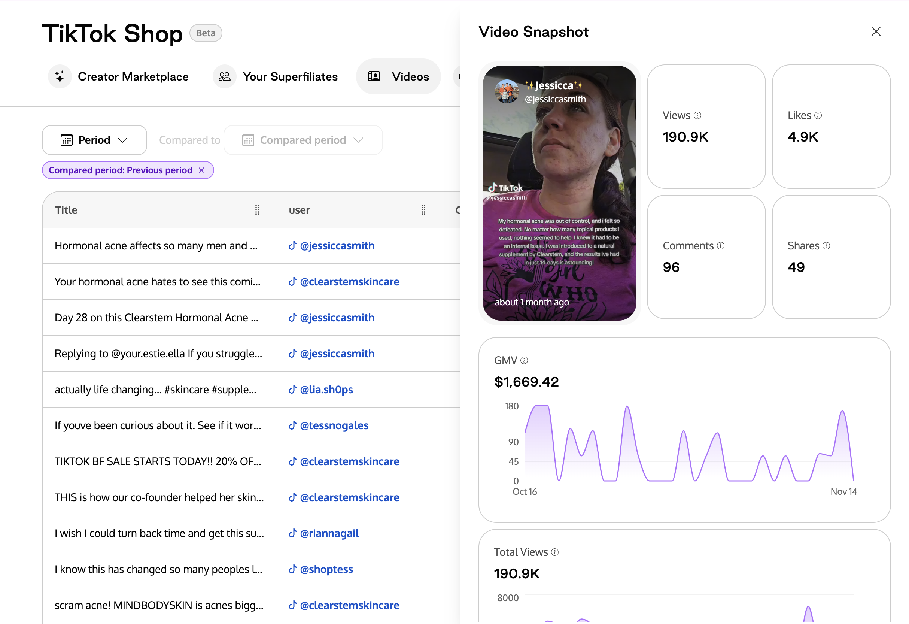Viewport: 909px width, 624px height.
Task: Click the Comments 96 card
Action: tap(706, 257)
